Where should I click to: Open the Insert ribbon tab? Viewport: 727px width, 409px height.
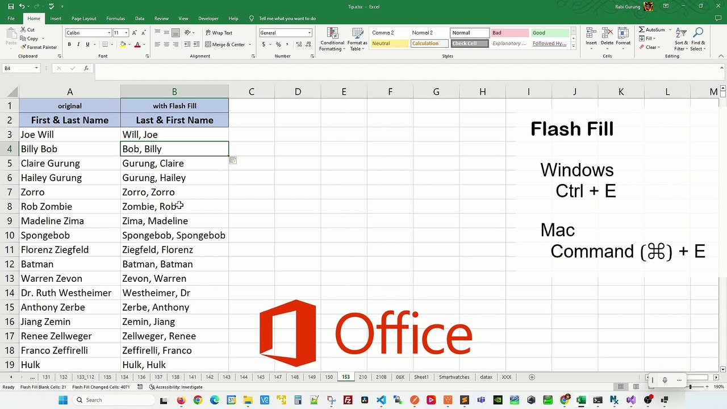(x=56, y=18)
